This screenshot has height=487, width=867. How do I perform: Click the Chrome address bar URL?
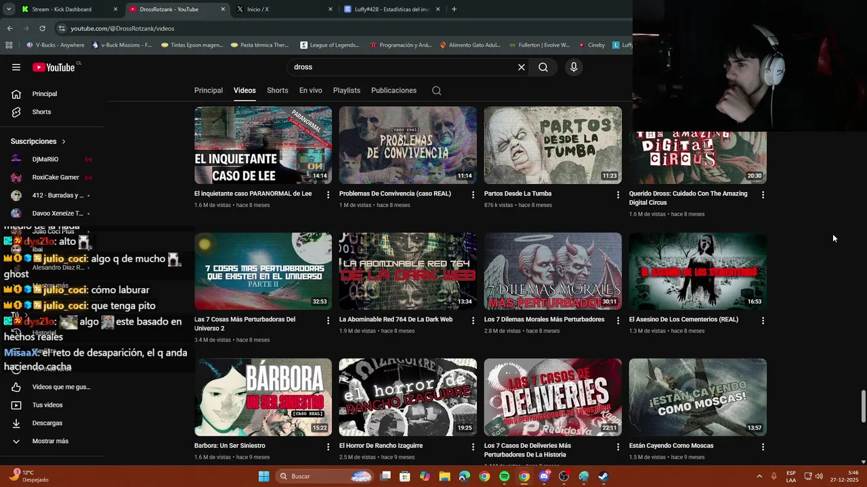[123, 28]
